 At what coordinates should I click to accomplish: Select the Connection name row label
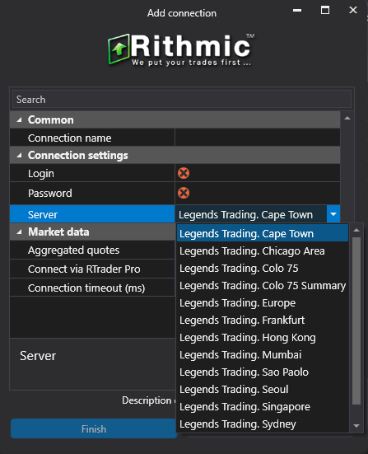(70, 138)
